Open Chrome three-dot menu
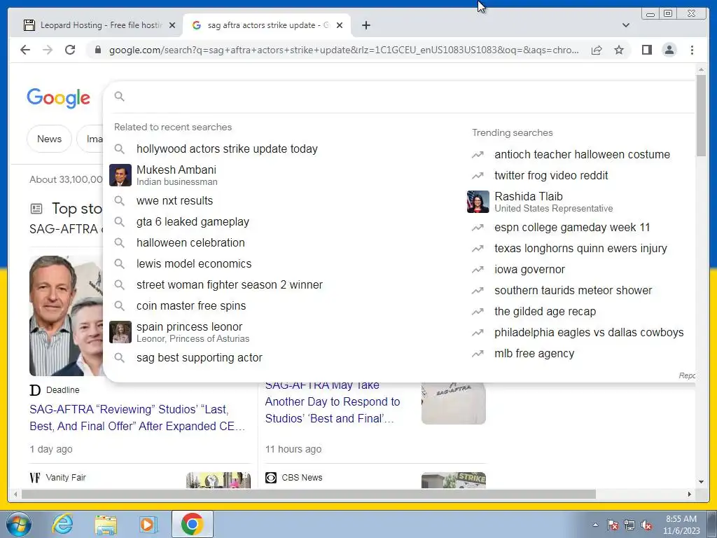Image resolution: width=717 pixels, height=538 pixels. click(x=692, y=50)
